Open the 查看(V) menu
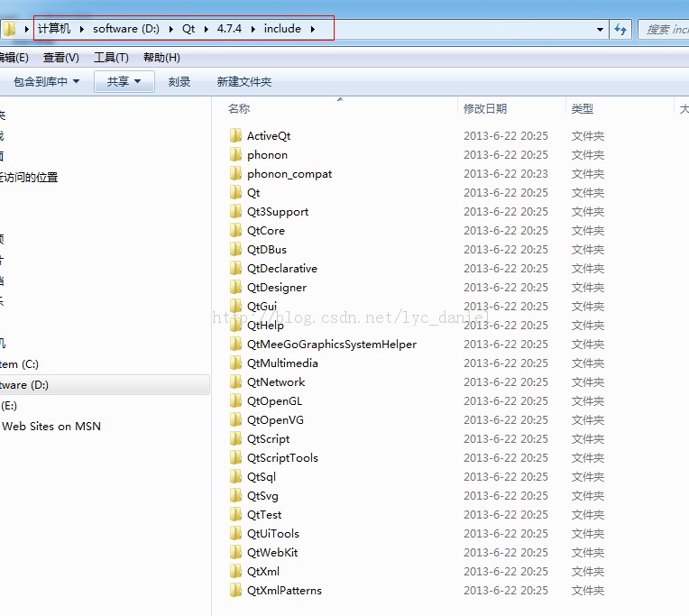The width and height of the screenshot is (689, 616). tap(61, 58)
